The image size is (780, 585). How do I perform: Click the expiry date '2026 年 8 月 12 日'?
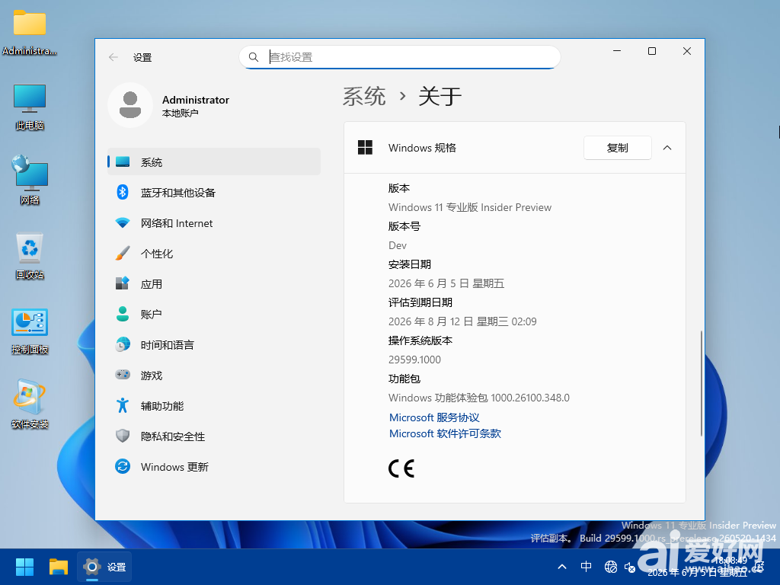tap(431, 321)
